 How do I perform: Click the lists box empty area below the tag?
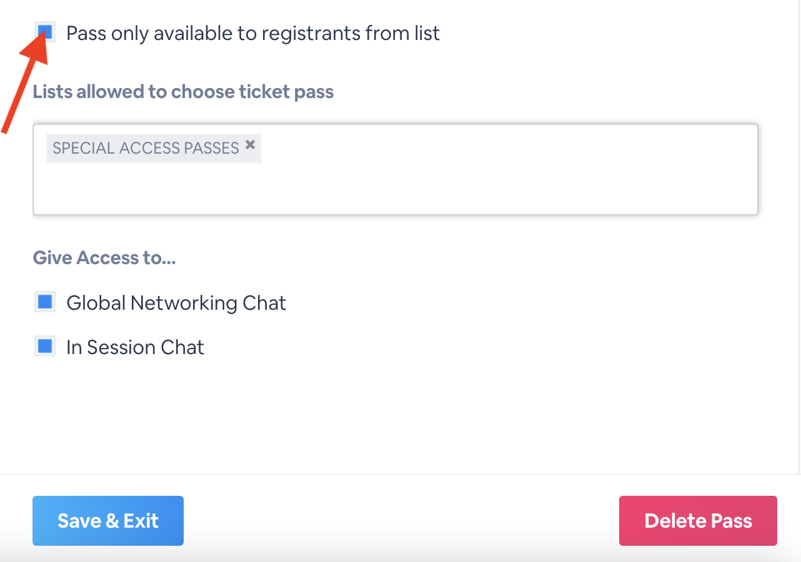[x=394, y=190]
